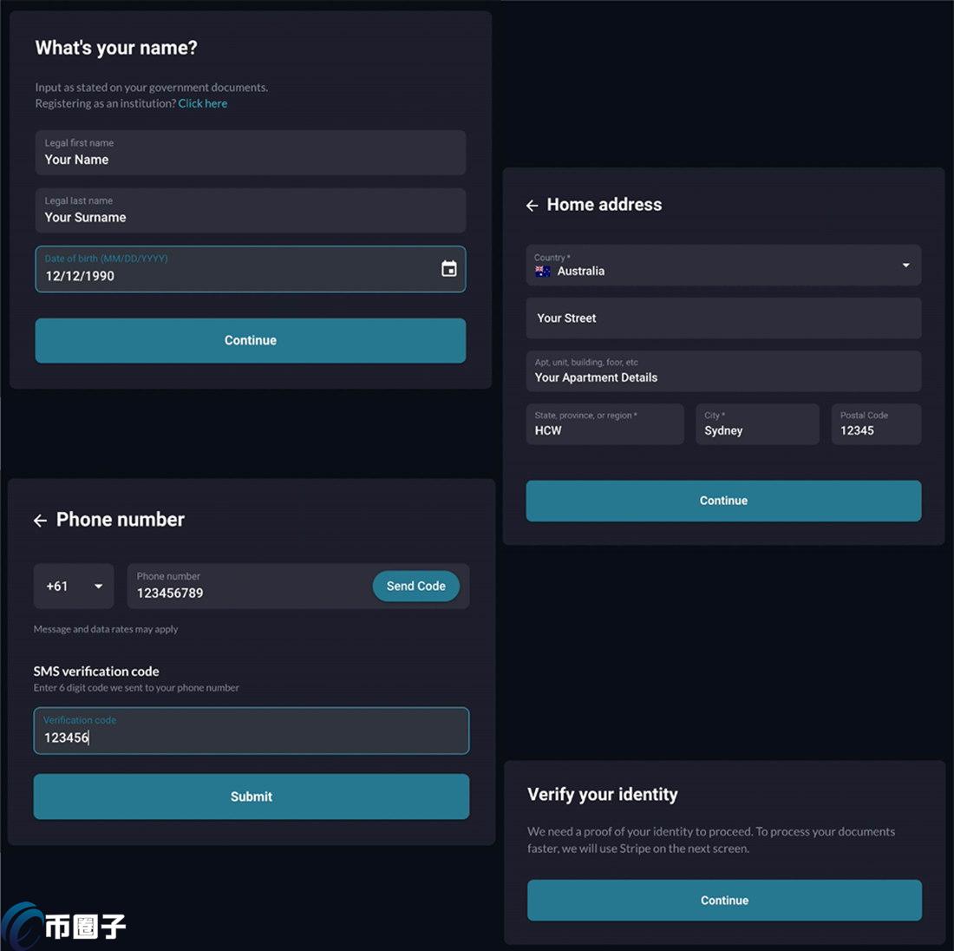
Task: Edit the Legal last name field
Action: tap(250, 211)
